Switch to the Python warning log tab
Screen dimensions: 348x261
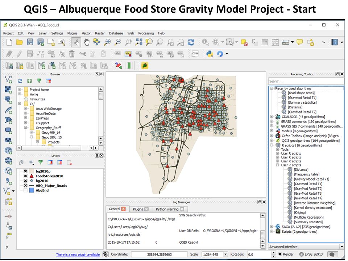(167, 209)
